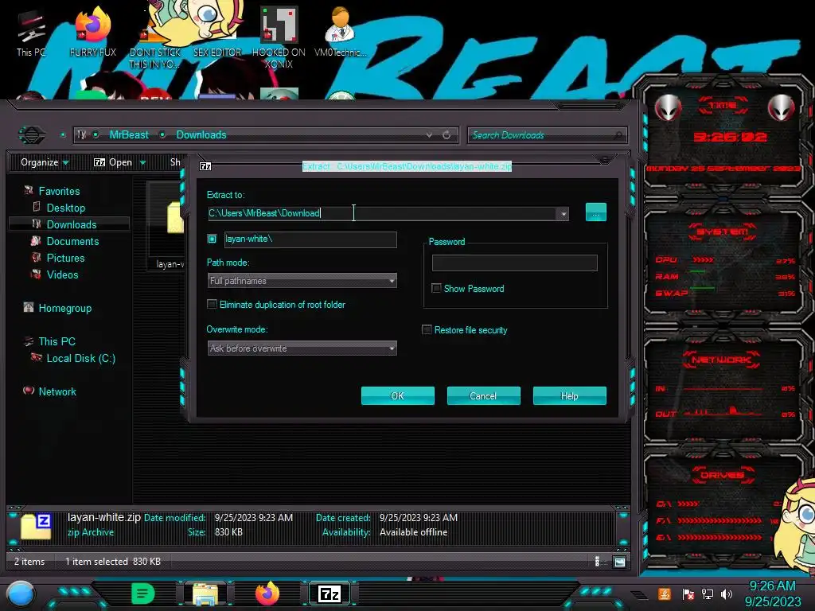
Task: Click the browse "..." button for extract path
Action: [x=595, y=212]
